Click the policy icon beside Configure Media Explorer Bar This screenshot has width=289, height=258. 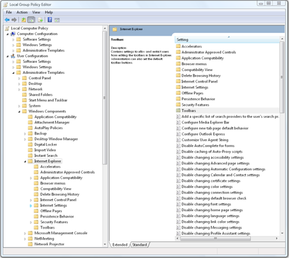pos(178,122)
